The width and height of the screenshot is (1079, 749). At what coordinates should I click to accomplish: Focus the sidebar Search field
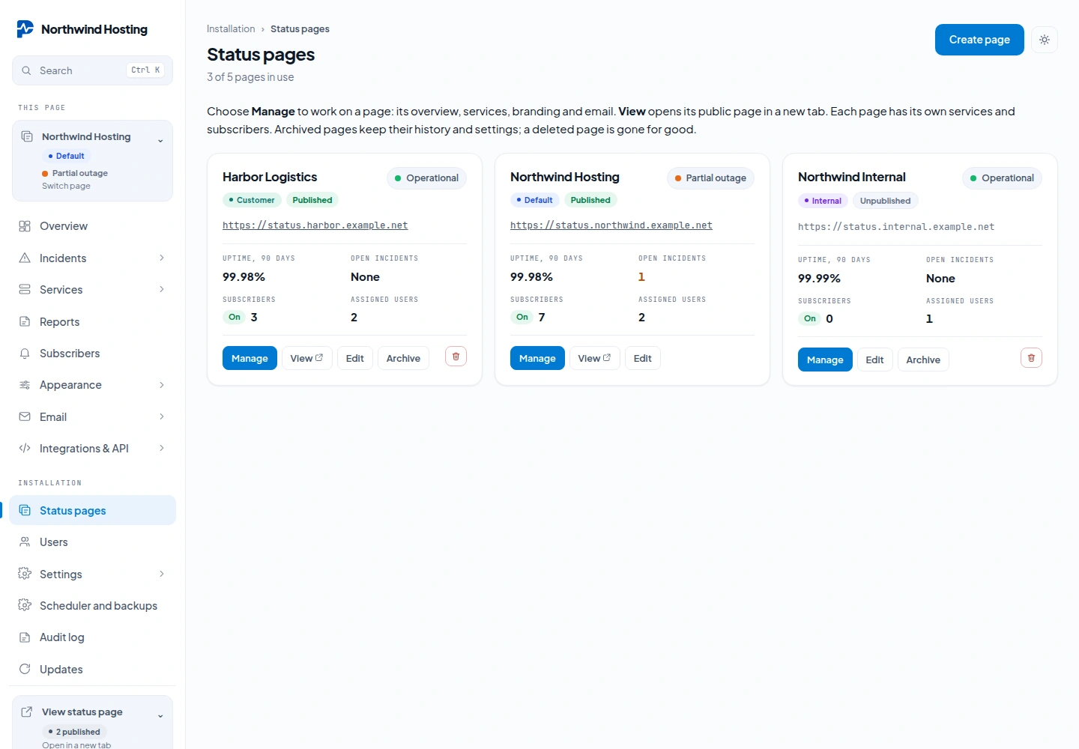(92, 70)
